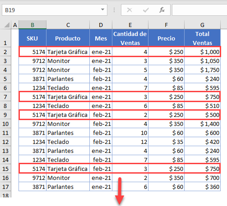
Task: Select SKU 3871 cell in row 17
Action: point(32,187)
